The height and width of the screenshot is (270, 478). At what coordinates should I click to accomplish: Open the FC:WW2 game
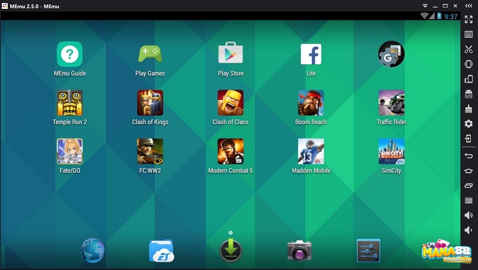click(150, 151)
